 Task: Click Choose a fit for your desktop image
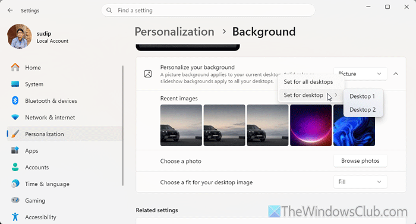(206, 182)
